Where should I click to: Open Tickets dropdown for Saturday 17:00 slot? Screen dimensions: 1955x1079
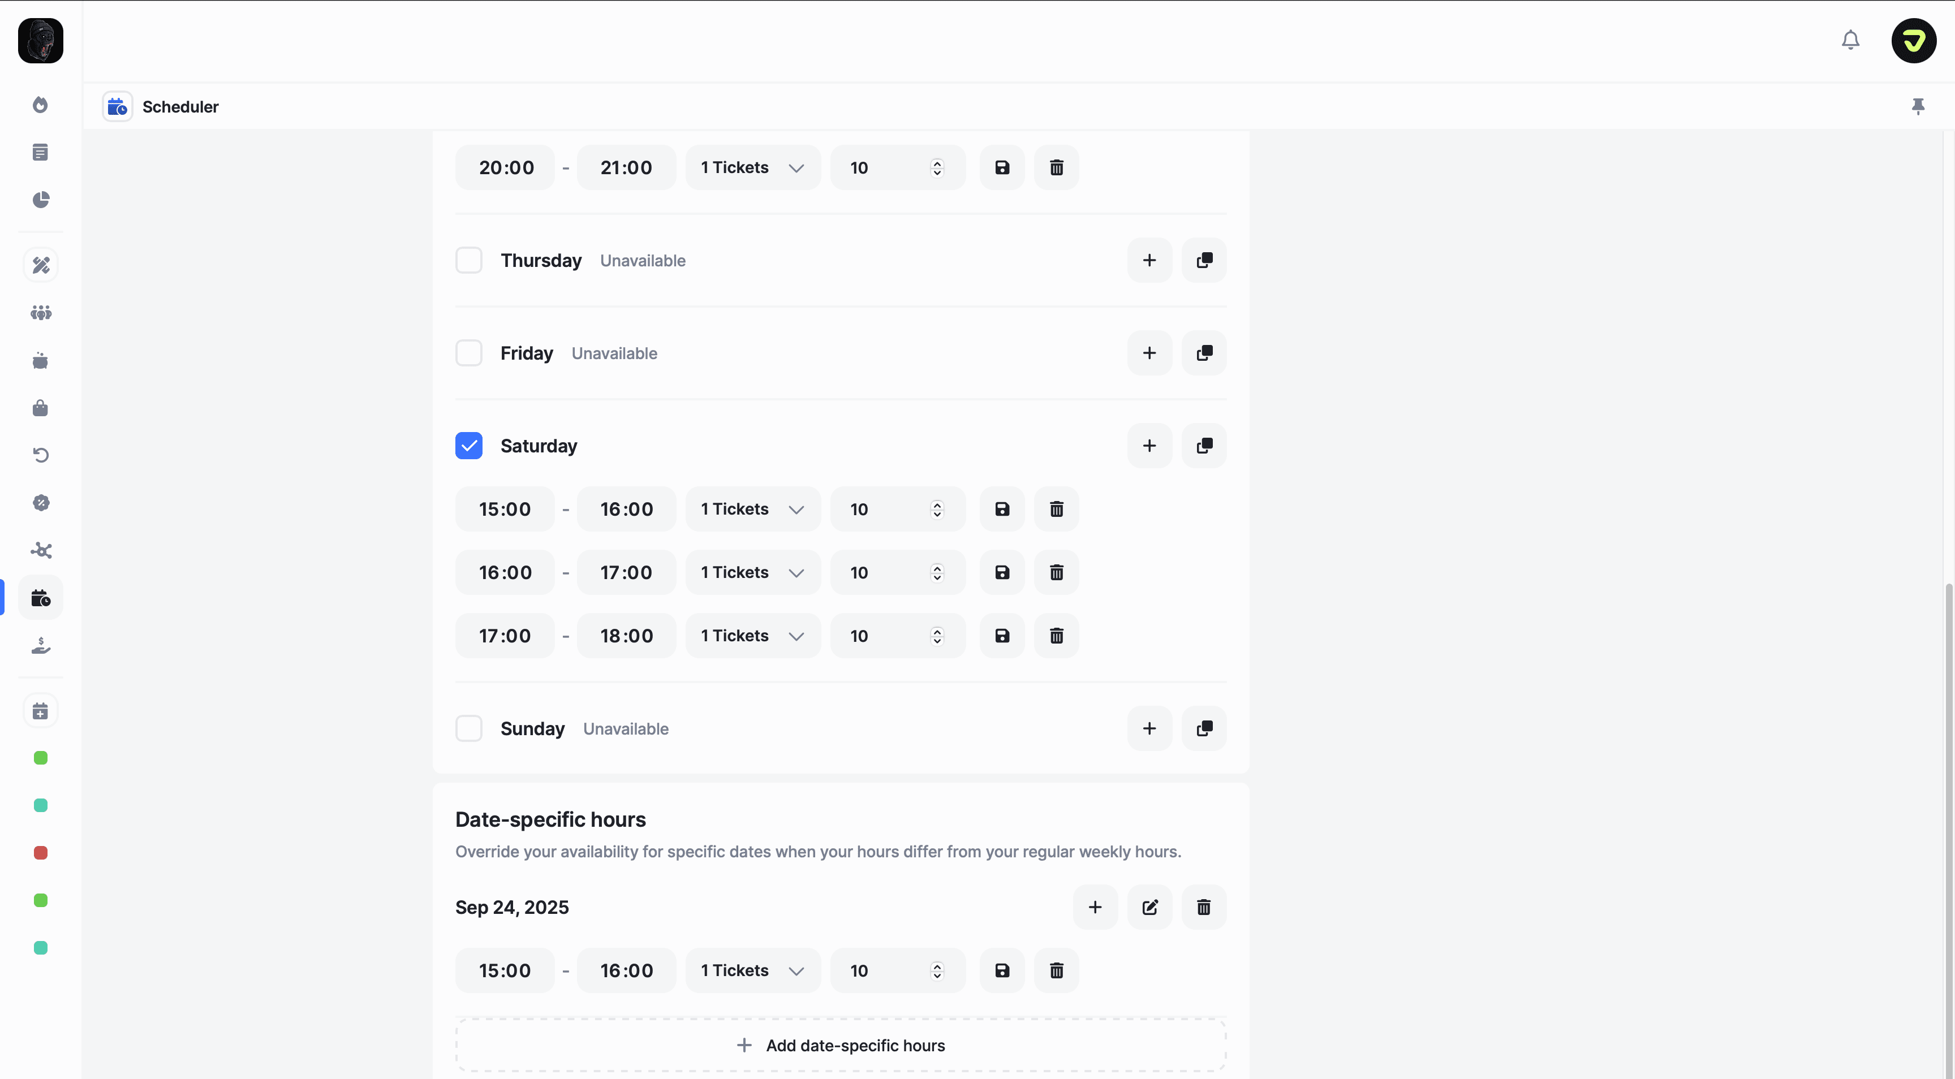[752, 636]
